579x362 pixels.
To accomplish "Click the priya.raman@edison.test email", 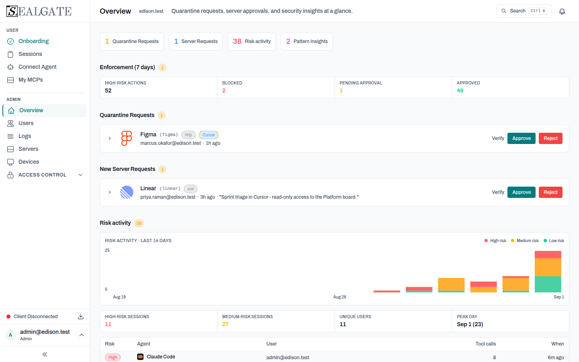I will pos(168,197).
